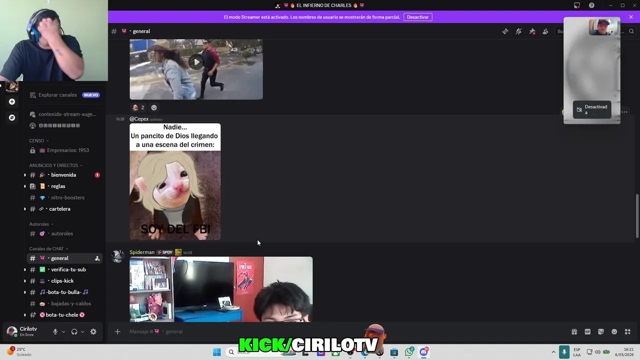Click Add a Server plus icon
The width and height of the screenshot is (640, 360).
point(12,101)
